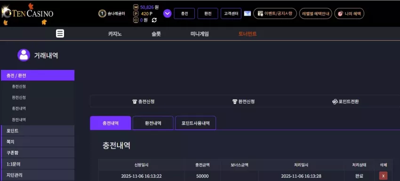Click the purple user profile avatar
The image size is (400, 181).
[24, 55]
